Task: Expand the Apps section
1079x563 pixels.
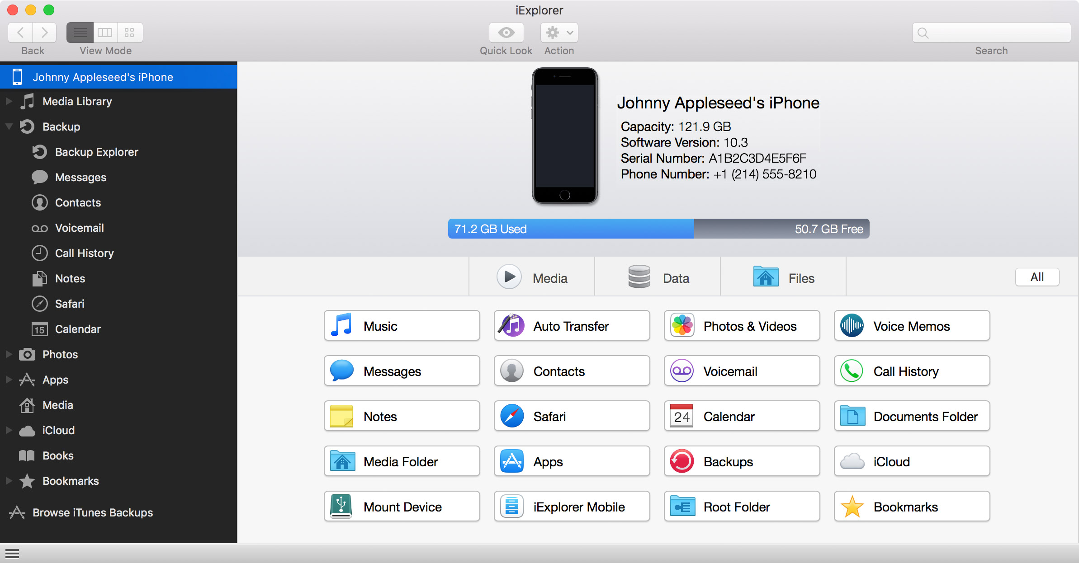Action: [7, 379]
